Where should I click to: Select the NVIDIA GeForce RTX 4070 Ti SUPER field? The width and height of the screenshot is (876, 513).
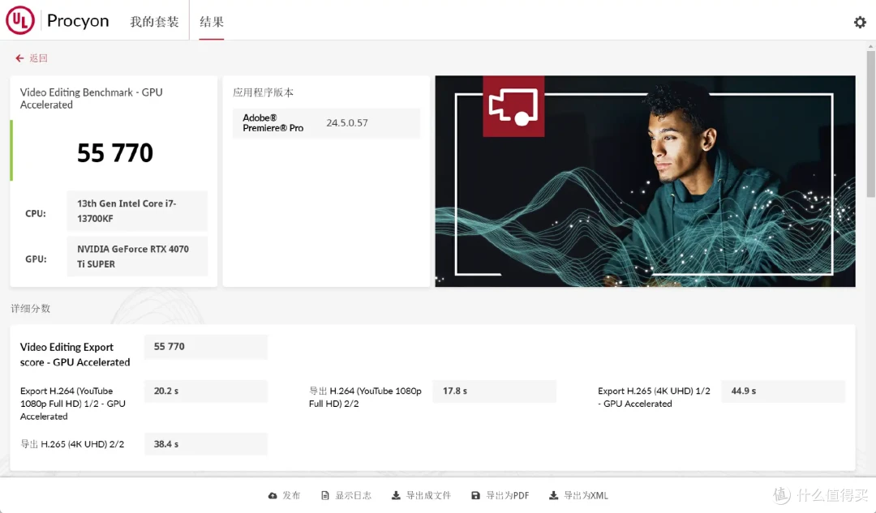137,255
